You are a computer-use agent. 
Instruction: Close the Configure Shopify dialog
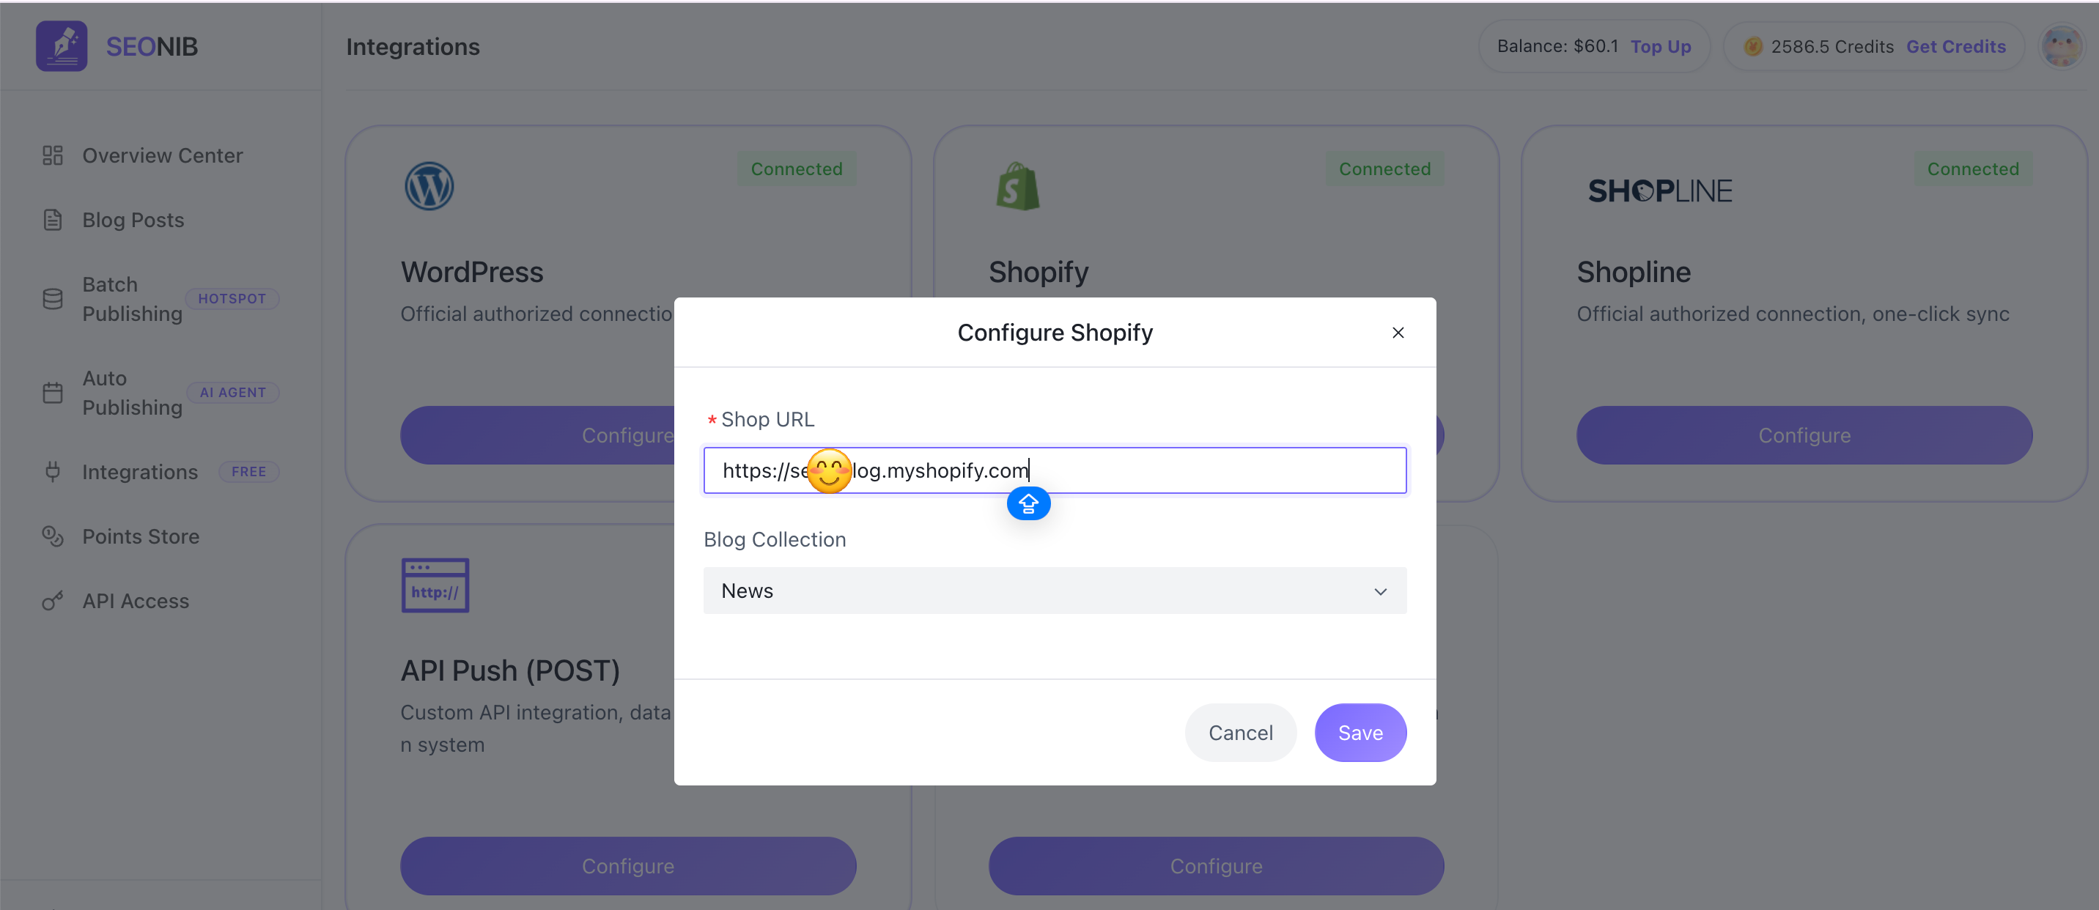click(x=1398, y=333)
